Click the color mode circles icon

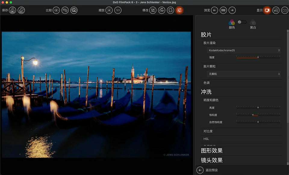[232, 23]
